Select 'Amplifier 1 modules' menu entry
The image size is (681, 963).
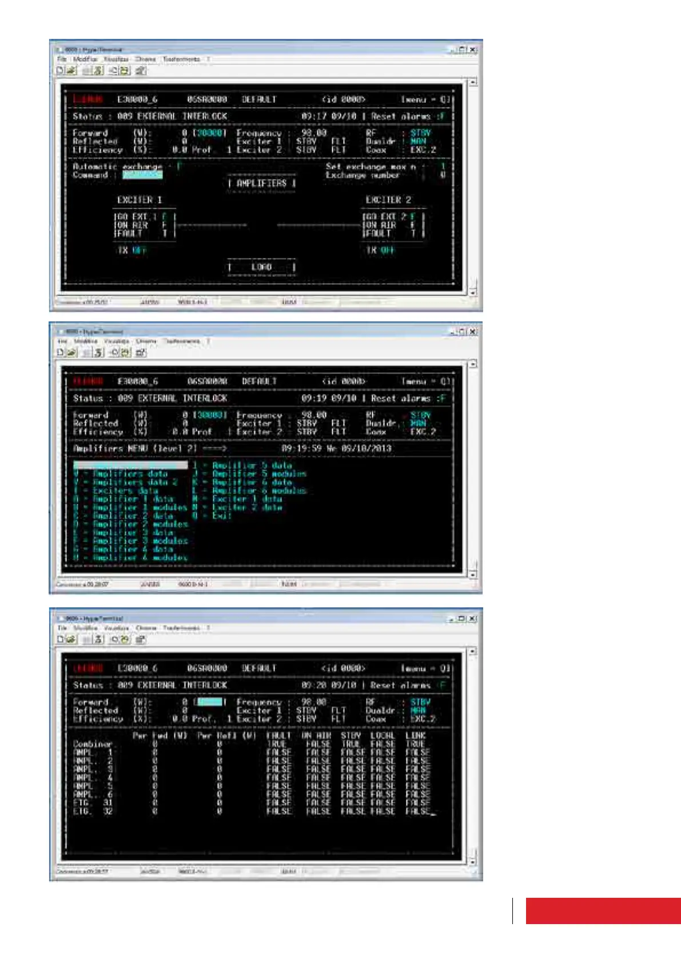pyautogui.click(x=130, y=507)
